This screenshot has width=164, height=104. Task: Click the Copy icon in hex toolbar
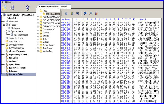click(66, 14)
